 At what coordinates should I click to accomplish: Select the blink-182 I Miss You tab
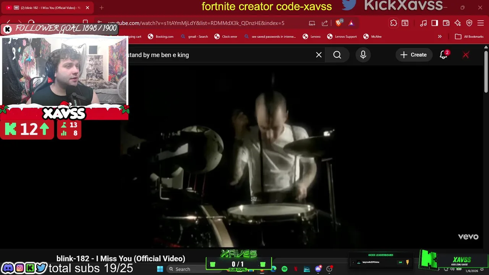[x=47, y=8]
